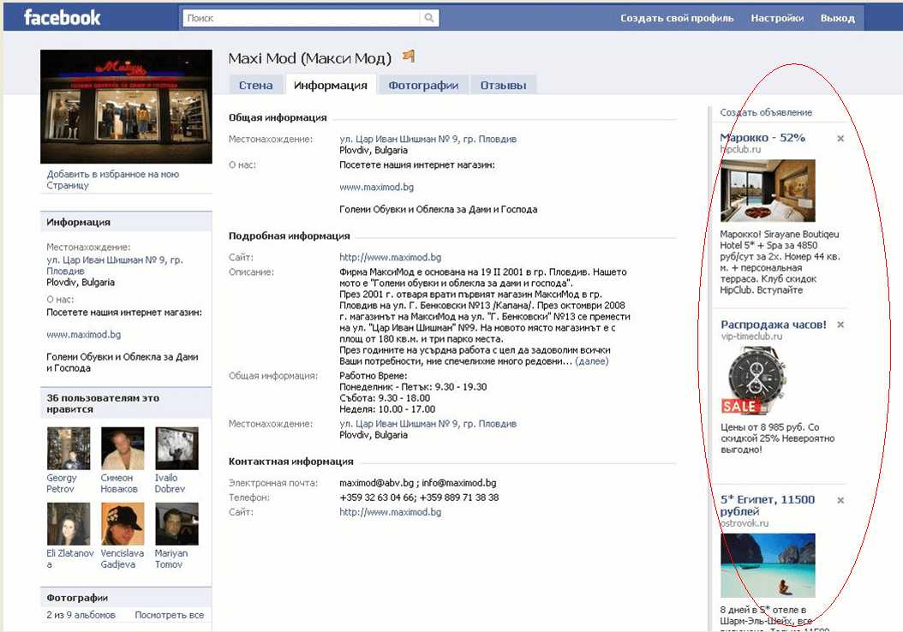Expand description with (далее) link
903x632 pixels.
click(x=591, y=361)
